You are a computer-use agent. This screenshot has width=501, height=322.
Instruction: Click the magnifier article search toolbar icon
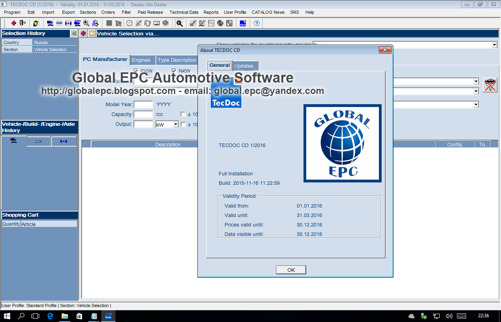point(86,23)
